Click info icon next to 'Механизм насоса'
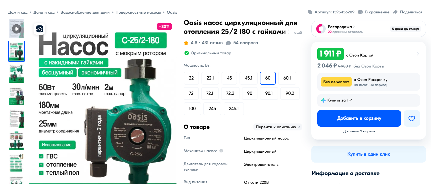 coord(221,151)
